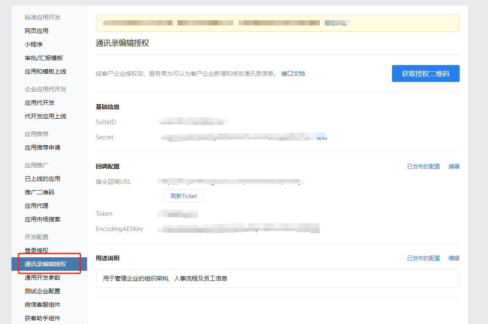Open 网页应用 in the sidebar
Viewport: 488px width, 324px height.
(x=36, y=31)
